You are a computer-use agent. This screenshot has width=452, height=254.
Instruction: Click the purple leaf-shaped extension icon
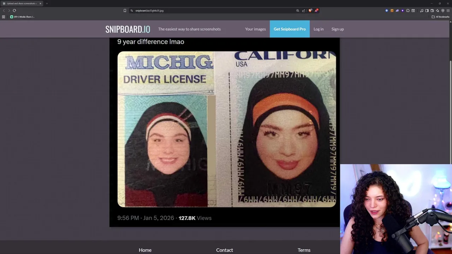[x=397, y=11]
